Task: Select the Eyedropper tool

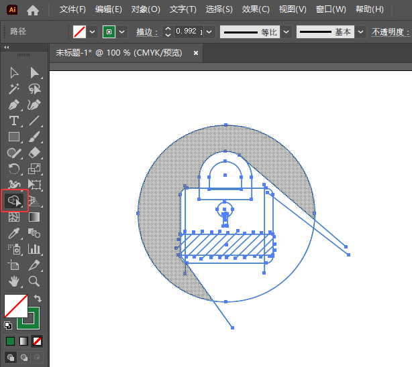Action: click(x=14, y=233)
